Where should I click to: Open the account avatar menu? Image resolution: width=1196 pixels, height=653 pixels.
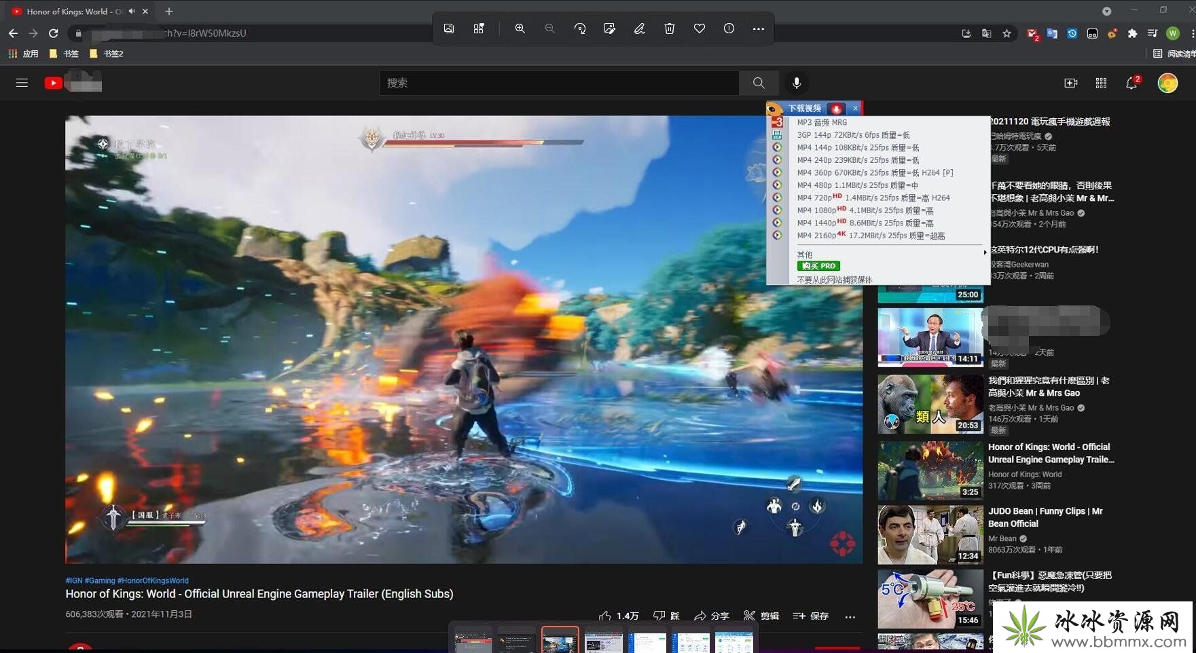pyautogui.click(x=1167, y=83)
